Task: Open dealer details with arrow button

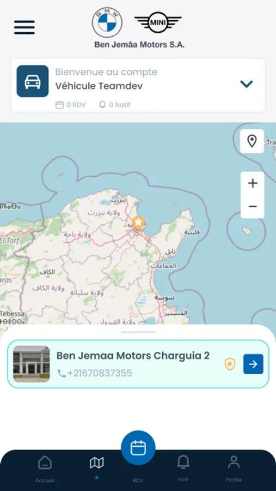Action: 253,364
